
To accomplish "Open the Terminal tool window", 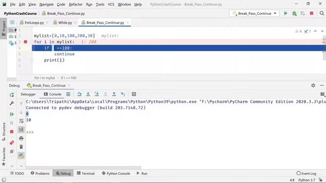I will tap(86, 173).
